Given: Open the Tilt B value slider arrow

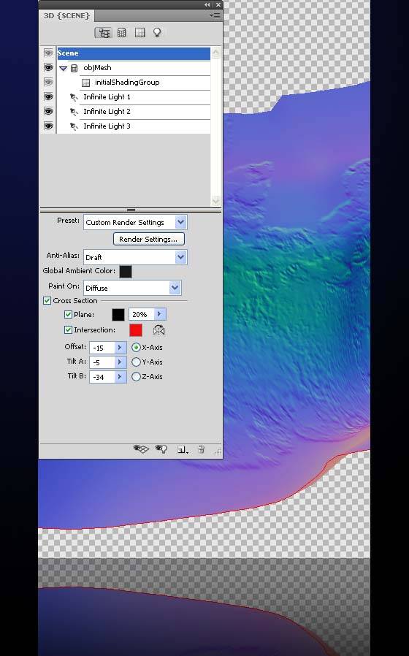Looking at the screenshot, I should pos(120,376).
